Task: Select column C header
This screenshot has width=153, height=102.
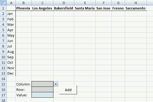Action: pos(42,3)
